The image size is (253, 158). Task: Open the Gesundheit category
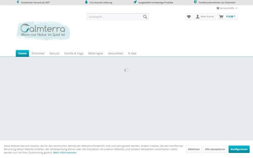[x=116, y=54]
